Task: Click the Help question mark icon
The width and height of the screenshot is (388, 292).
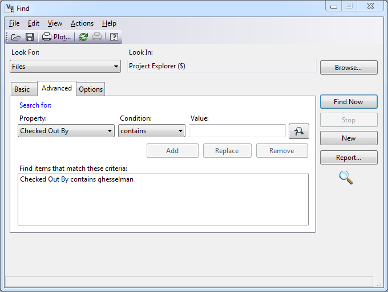Action: click(114, 37)
